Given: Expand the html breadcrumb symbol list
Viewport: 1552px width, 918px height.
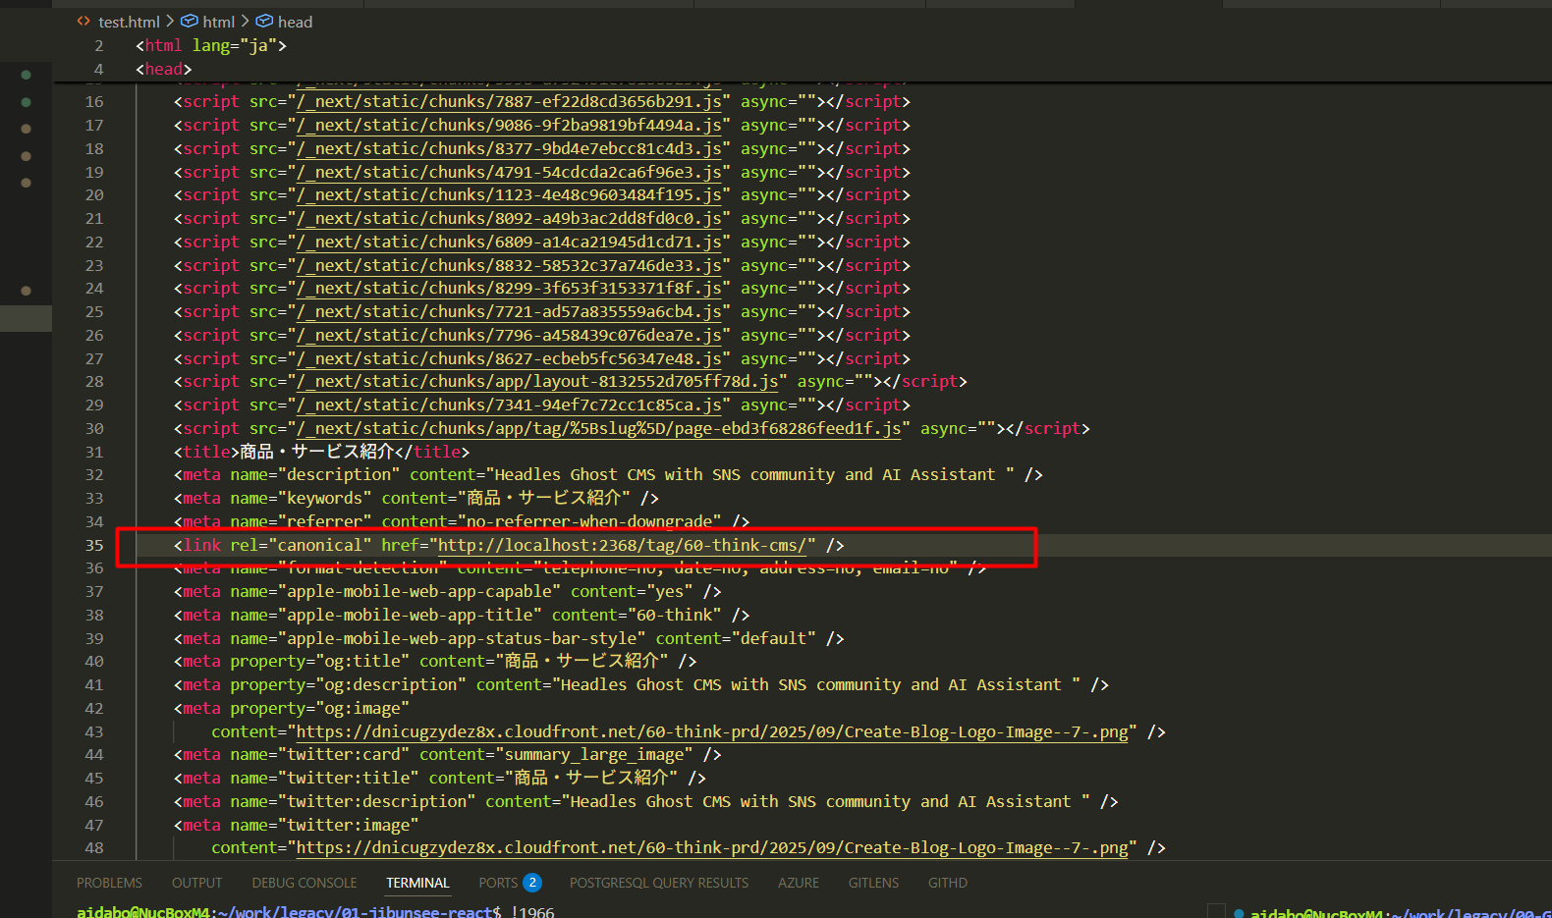Looking at the screenshot, I should click(x=219, y=22).
